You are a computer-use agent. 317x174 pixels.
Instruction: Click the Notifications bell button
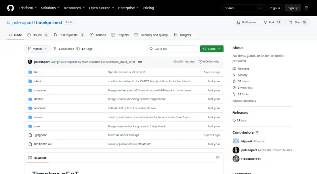coord(246,23)
